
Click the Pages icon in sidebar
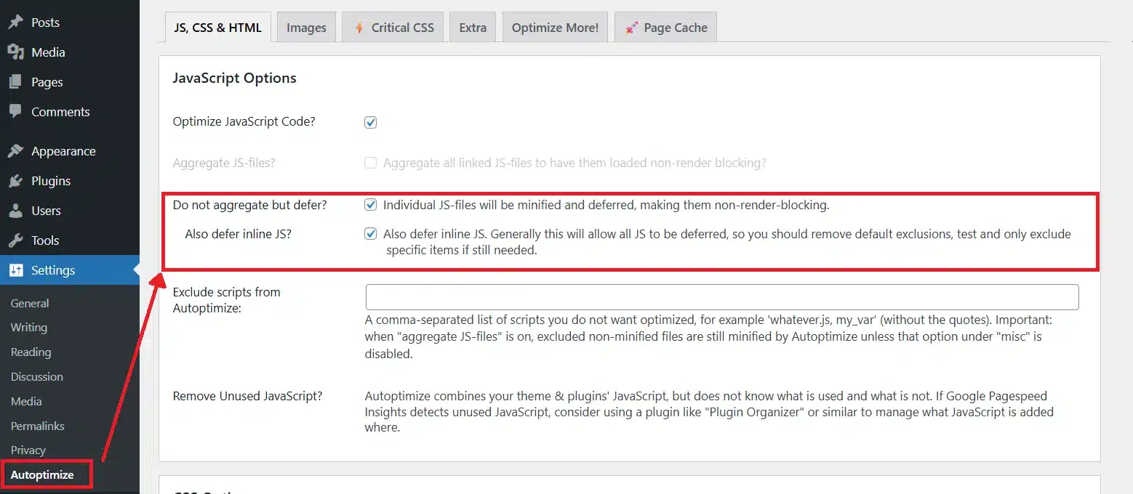coord(15,82)
